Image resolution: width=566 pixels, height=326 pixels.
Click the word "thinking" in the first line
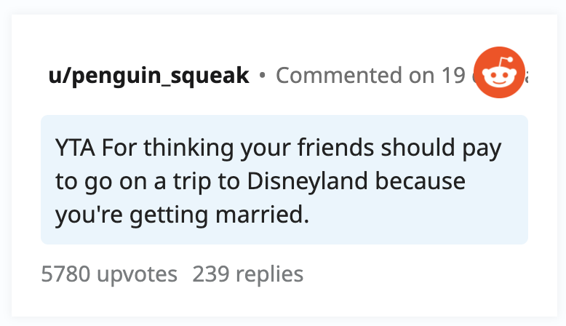click(x=188, y=148)
